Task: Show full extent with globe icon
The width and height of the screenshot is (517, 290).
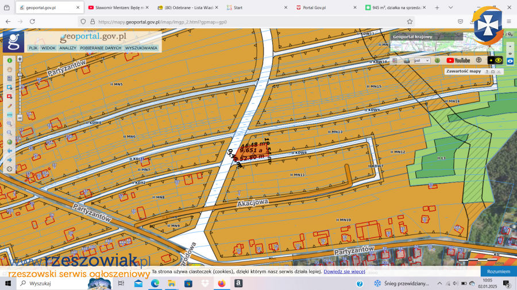Action: (10, 142)
